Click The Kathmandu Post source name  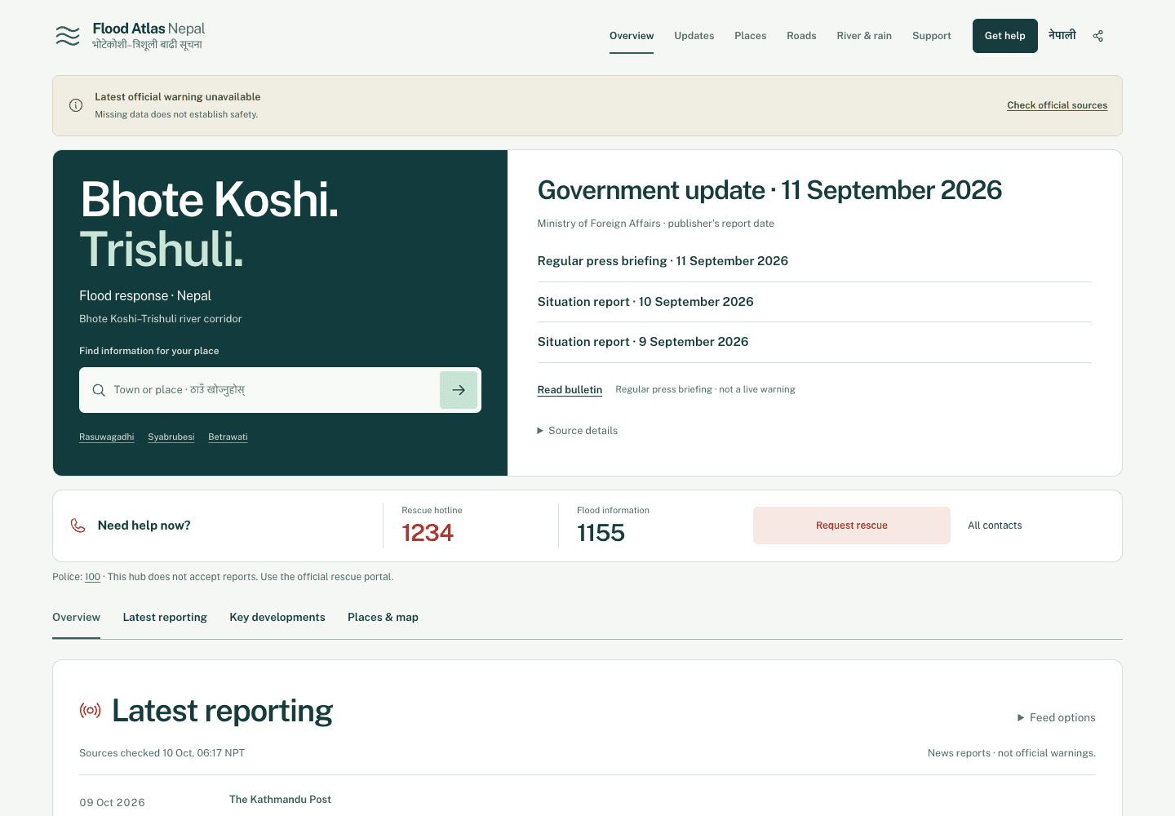coord(280,800)
